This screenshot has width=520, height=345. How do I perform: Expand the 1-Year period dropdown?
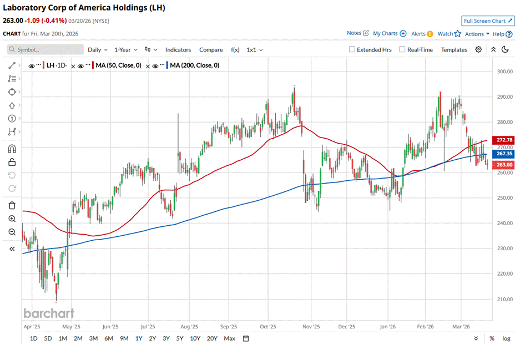point(127,49)
